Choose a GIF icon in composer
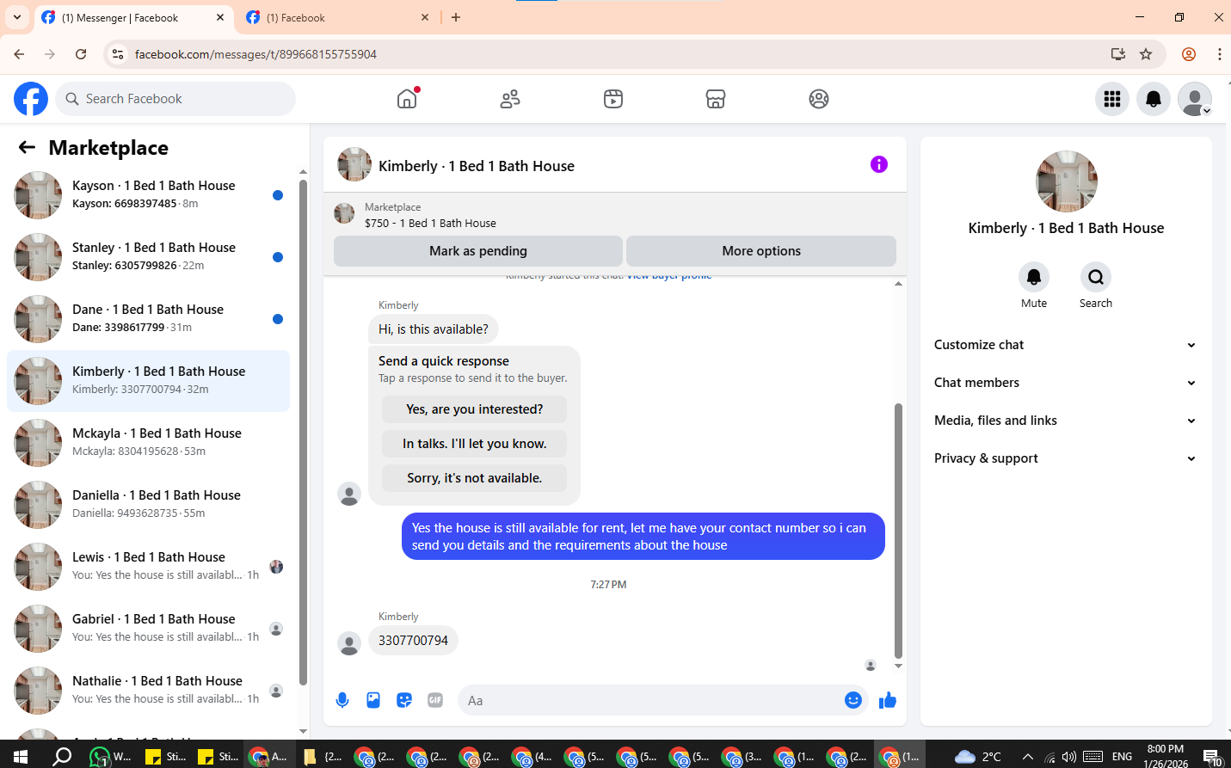Viewport: 1231px width, 768px height. pos(435,700)
